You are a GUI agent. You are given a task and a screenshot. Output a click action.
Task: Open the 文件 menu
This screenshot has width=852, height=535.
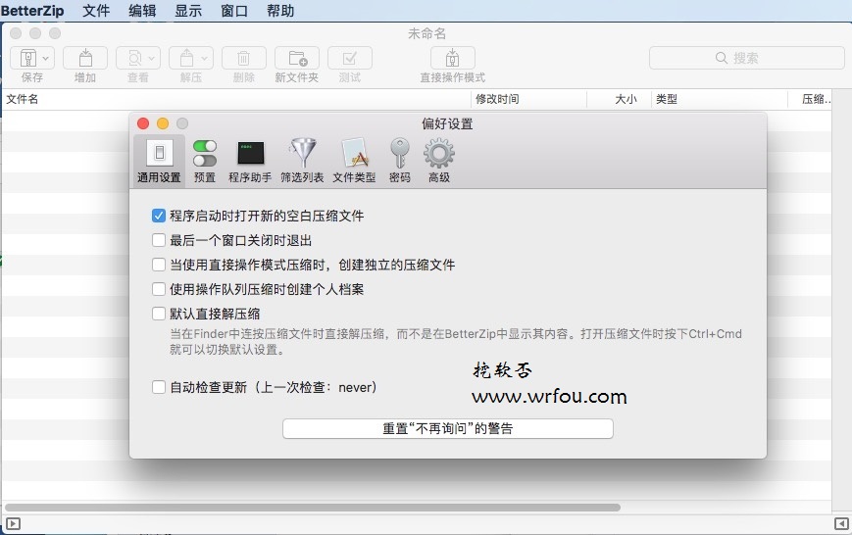click(x=96, y=11)
